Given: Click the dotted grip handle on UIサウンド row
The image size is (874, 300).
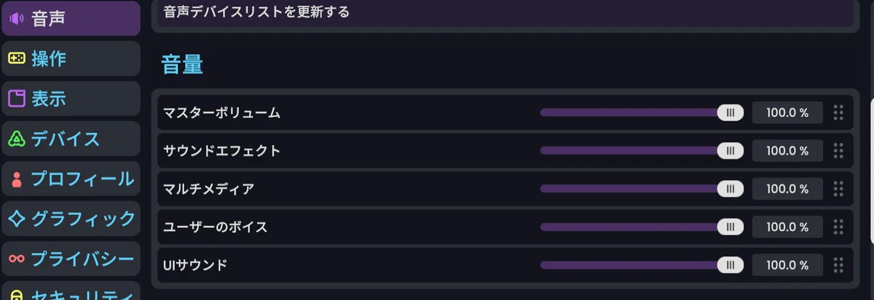Looking at the screenshot, I should coord(838,264).
